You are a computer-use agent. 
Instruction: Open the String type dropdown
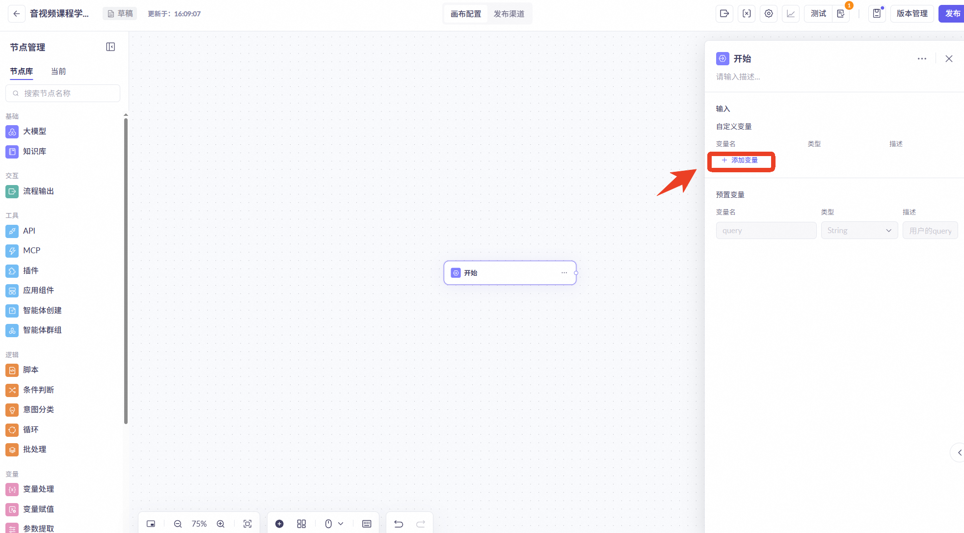point(859,231)
